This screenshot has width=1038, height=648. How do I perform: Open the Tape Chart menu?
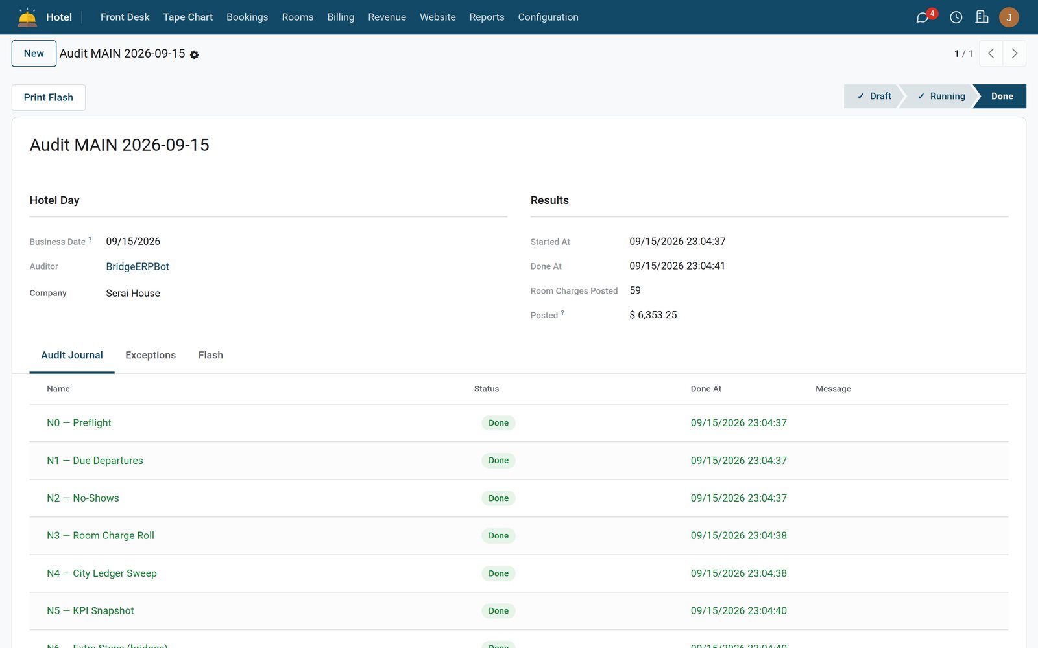(x=188, y=17)
